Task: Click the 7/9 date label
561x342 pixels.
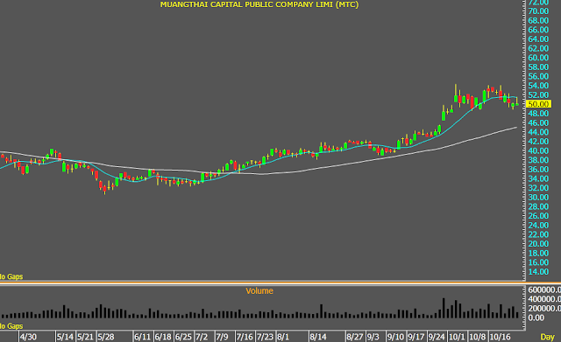Action: point(222,337)
